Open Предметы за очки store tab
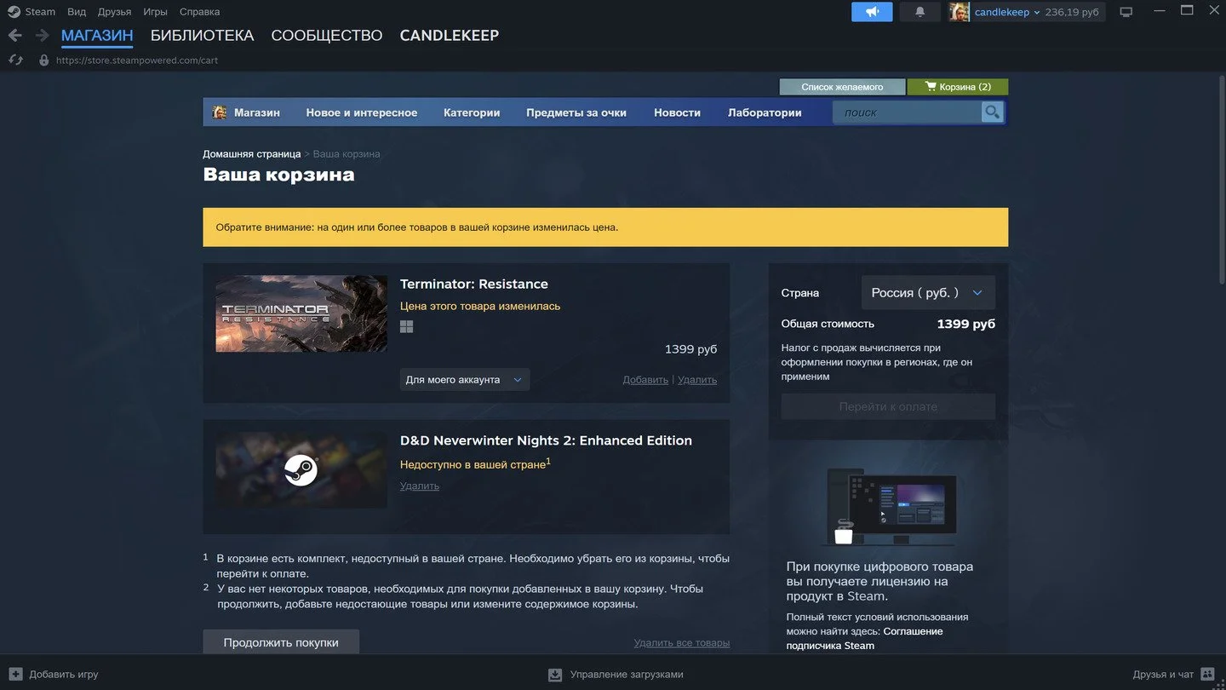The image size is (1226, 690). click(576, 112)
